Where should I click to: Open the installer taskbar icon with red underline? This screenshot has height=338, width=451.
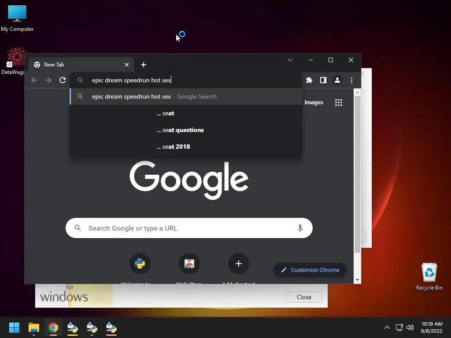click(x=111, y=327)
